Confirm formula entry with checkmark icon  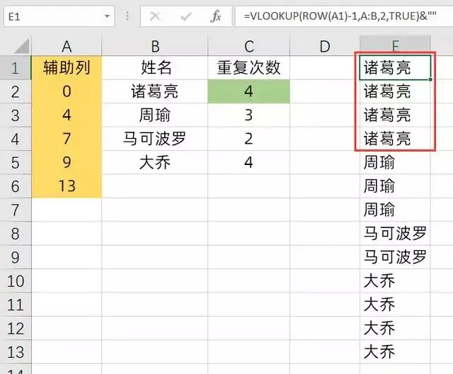[x=185, y=16]
